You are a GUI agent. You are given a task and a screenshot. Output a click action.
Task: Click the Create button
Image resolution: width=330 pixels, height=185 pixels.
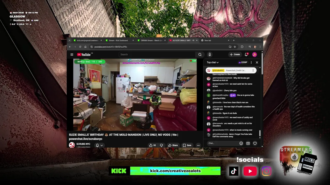pos(235,54)
